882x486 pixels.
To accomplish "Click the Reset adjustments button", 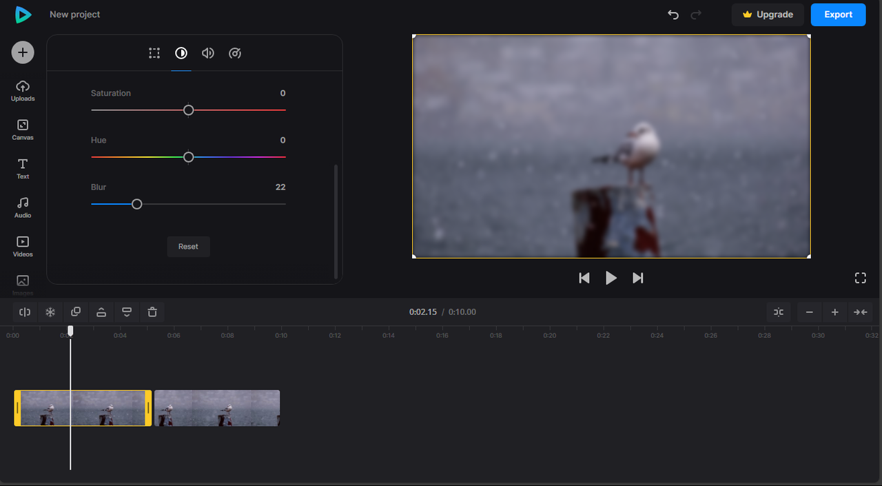I will point(188,247).
